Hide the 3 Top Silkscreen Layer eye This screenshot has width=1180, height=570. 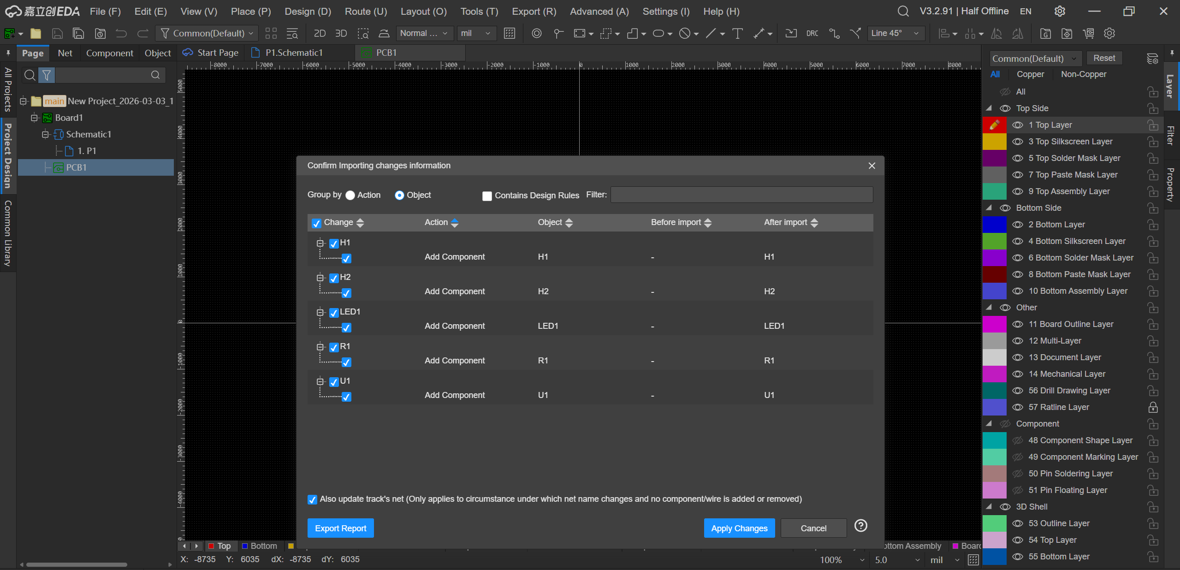pyautogui.click(x=1018, y=142)
